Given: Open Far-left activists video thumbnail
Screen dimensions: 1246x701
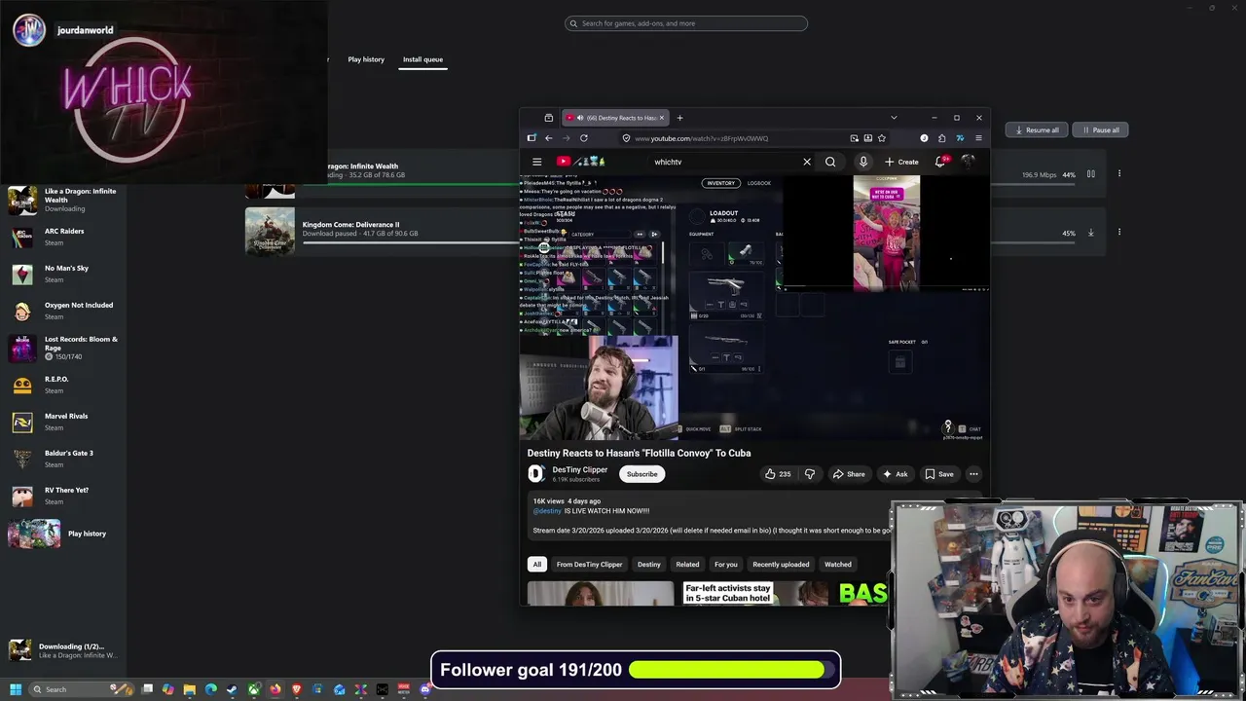Looking at the screenshot, I should pyautogui.click(x=754, y=593).
